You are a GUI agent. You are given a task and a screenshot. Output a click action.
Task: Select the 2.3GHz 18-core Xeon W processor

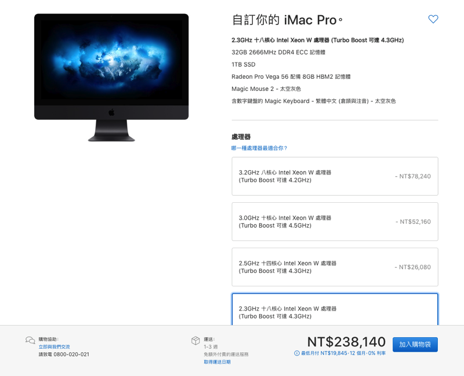tap(335, 309)
